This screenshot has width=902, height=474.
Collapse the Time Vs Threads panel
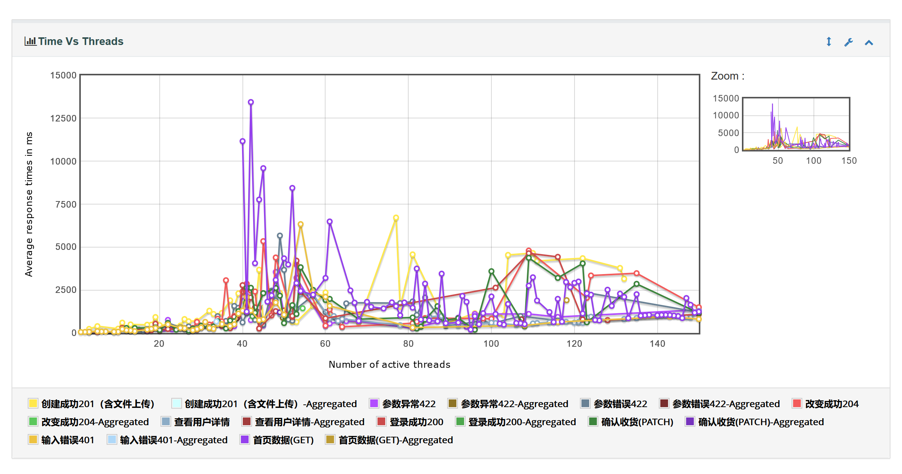point(869,43)
